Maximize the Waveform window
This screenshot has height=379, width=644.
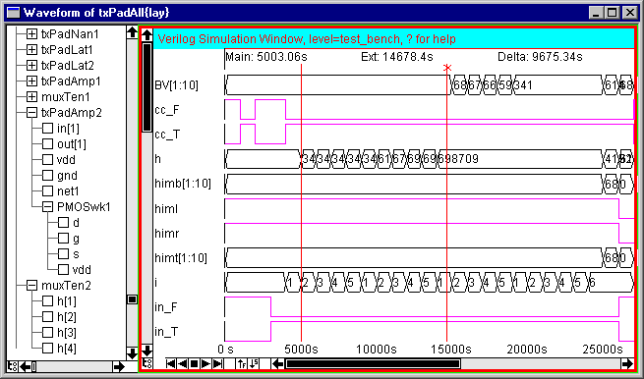(612, 13)
